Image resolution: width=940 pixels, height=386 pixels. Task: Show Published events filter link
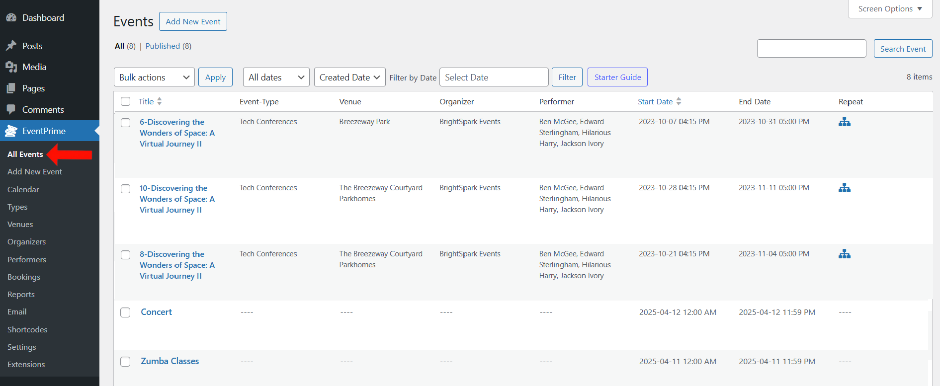coord(163,46)
